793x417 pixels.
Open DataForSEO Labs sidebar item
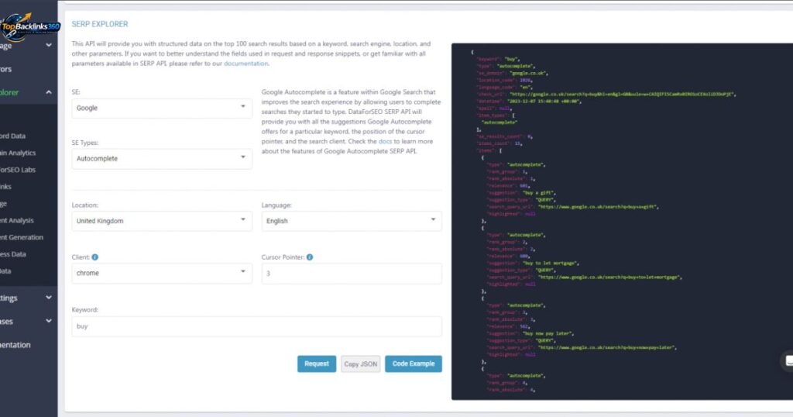(19, 170)
